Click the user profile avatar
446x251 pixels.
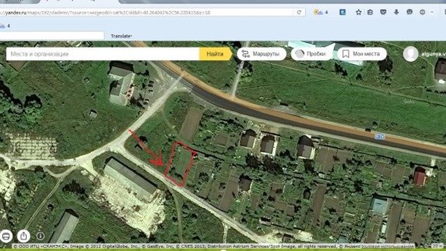pos(410,54)
